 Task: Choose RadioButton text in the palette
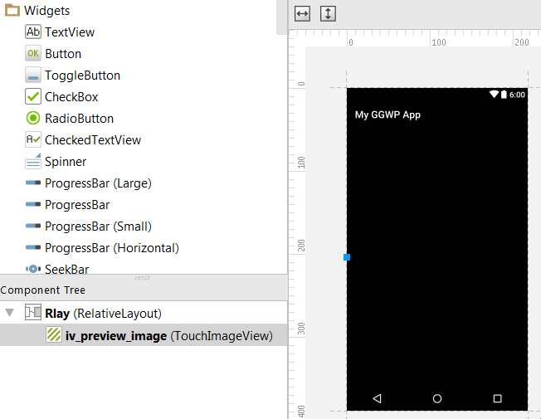tap(80, 119)
